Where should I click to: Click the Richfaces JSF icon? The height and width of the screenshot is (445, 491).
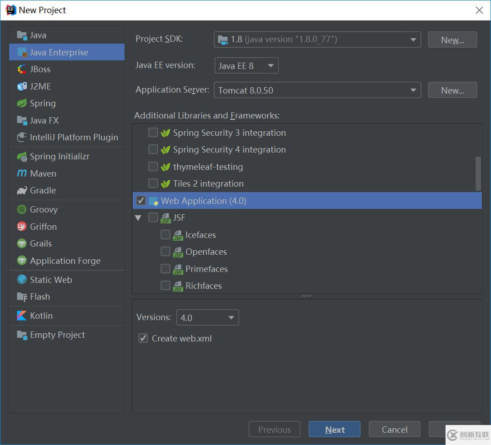tap(178, 286)
